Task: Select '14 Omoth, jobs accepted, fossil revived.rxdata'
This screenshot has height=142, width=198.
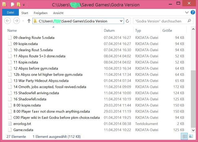Action: tap(50, 87)
